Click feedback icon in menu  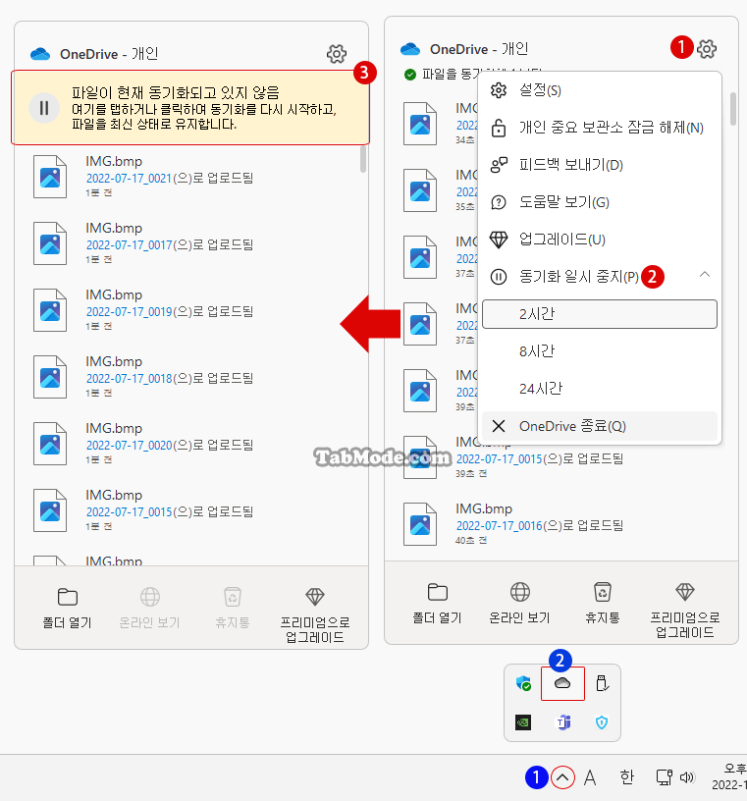click(499, 165)
